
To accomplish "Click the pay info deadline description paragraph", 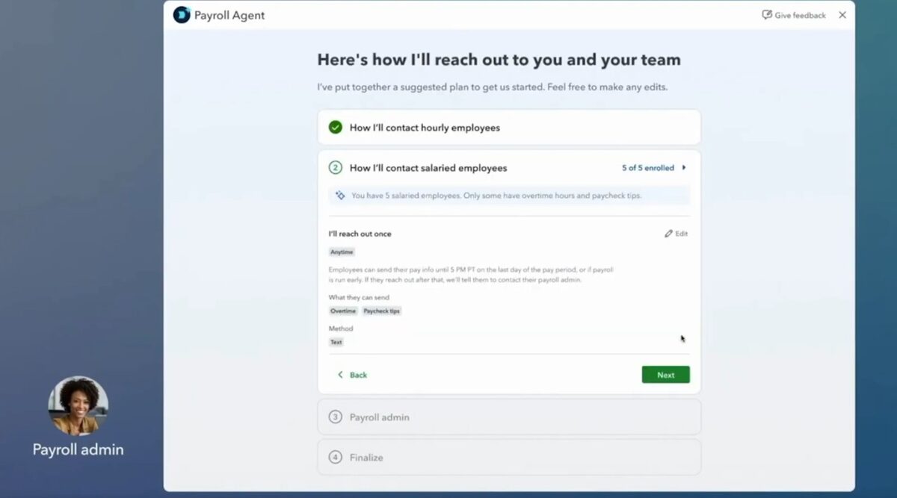I will pyautogui.click(x=471, y=274).
